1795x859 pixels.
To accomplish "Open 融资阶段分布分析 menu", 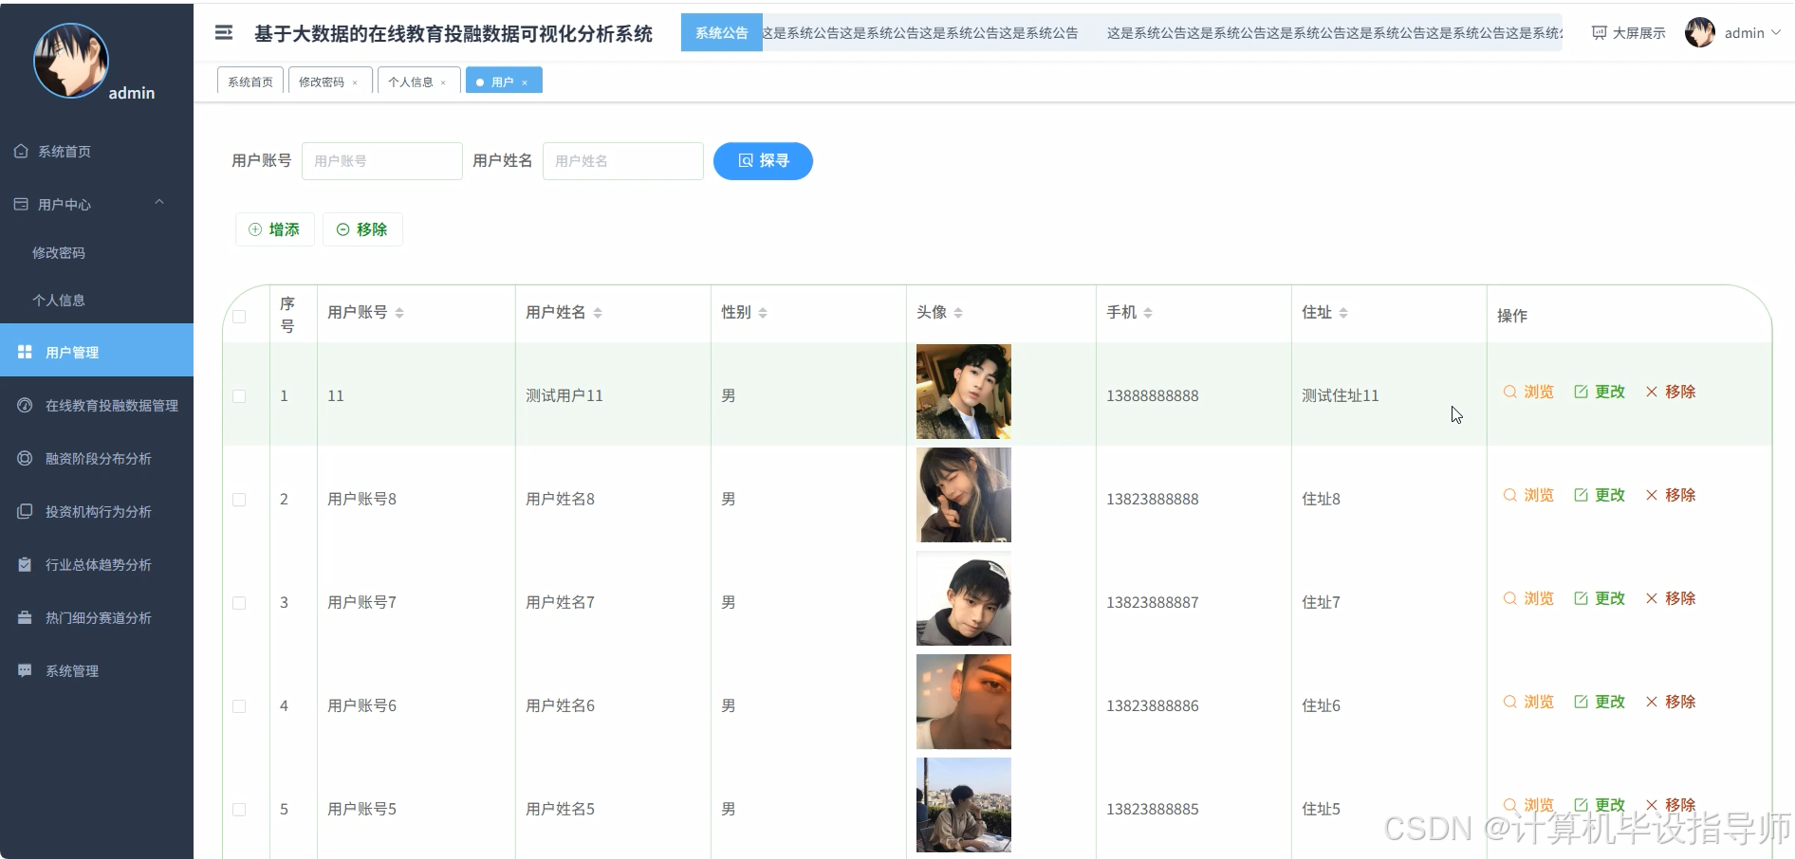I will coord(97,458).
